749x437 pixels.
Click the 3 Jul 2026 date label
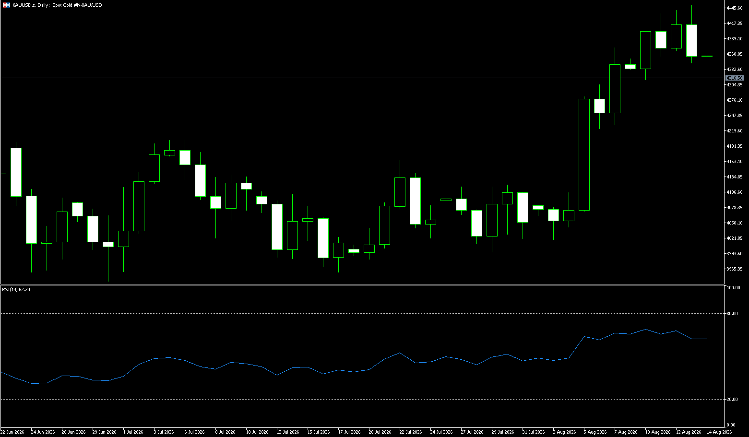point(164,432)
